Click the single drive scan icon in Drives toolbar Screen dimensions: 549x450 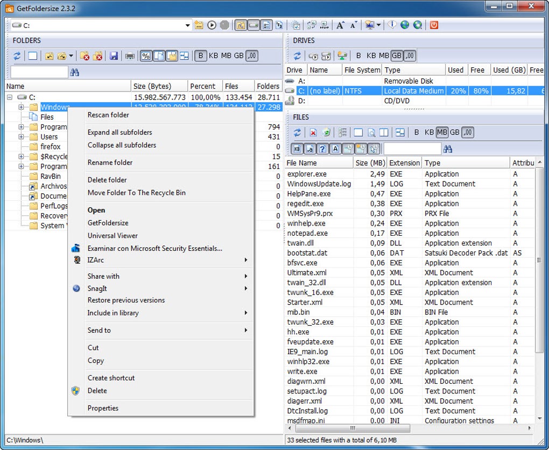(x=313, y=55)
